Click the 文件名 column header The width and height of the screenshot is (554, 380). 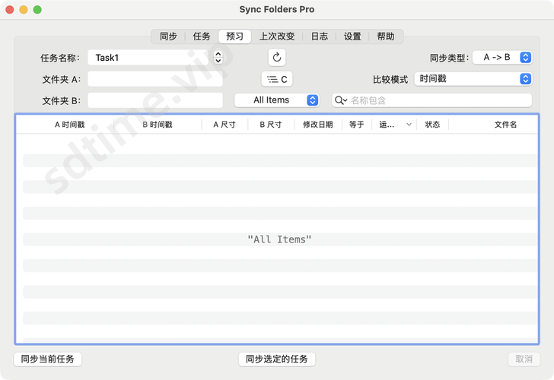point(505,125)
